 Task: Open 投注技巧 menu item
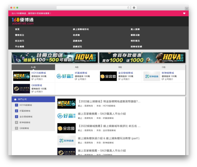(x=19, y=41)
